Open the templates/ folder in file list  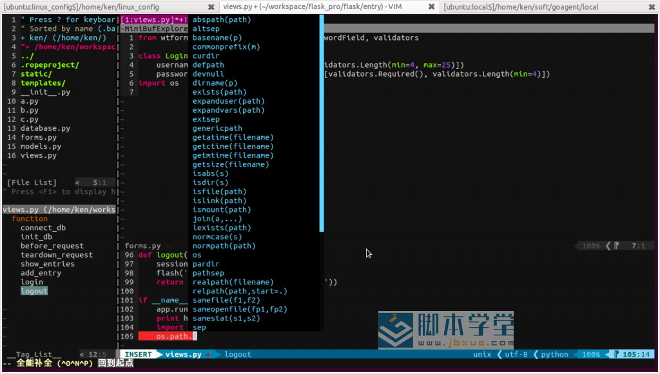[x=43, y=83]
